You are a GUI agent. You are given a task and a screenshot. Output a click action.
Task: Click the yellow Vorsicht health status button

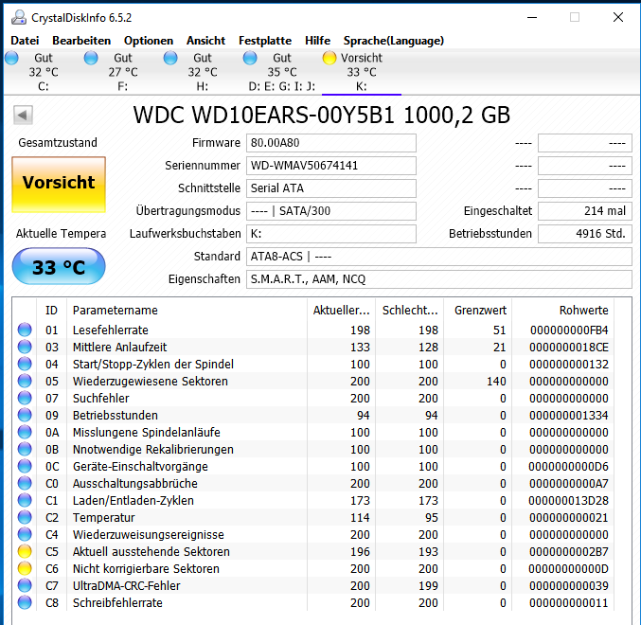(x=59, y=185)
